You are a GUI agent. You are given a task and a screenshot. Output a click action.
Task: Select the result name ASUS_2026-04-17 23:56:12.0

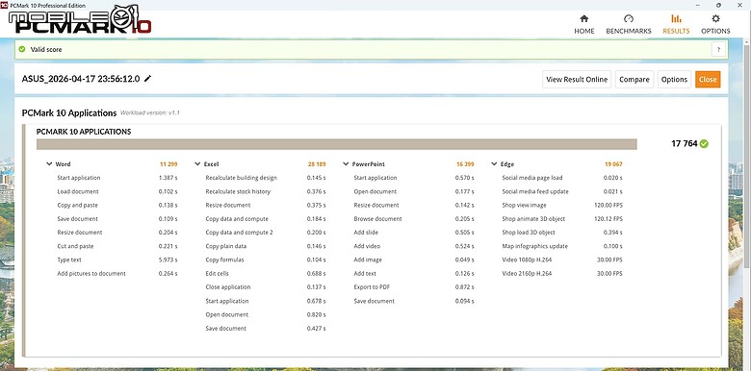tap(81, 79)
